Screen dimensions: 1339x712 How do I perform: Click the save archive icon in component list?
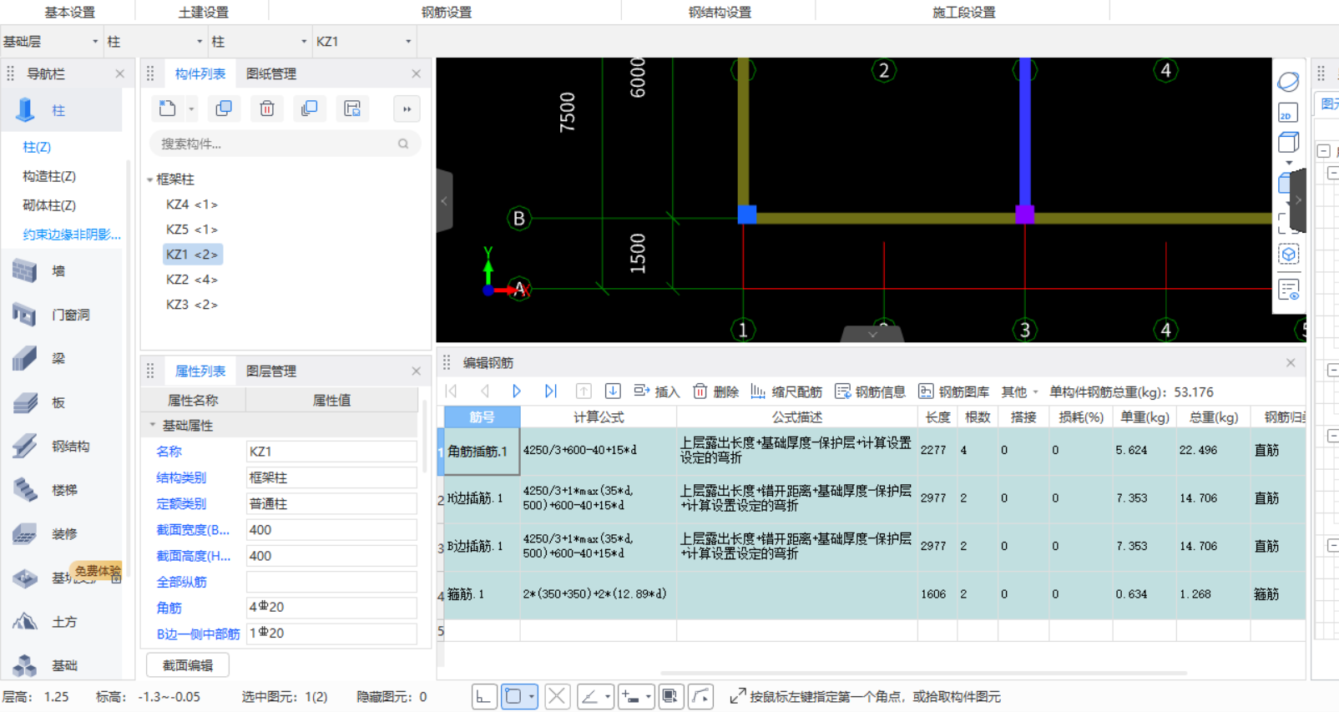coord(352,109)
